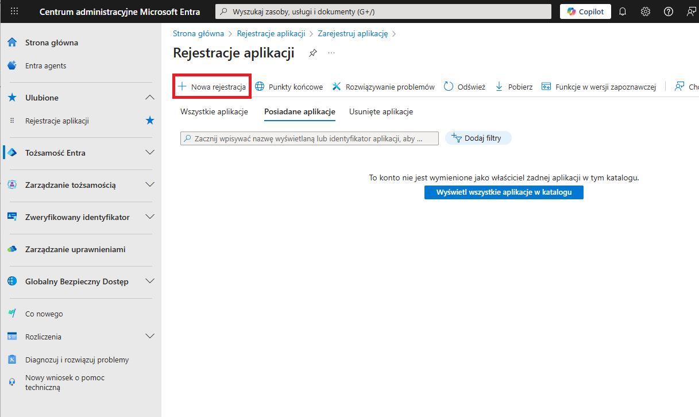Open notifications bell icon
The height and width of the screenshot is (417, 699).
click(x=623, y=11)
